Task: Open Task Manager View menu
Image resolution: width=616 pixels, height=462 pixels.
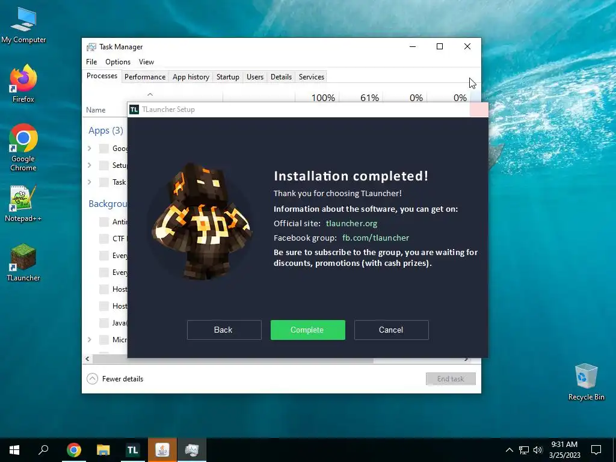Action: 146,62
